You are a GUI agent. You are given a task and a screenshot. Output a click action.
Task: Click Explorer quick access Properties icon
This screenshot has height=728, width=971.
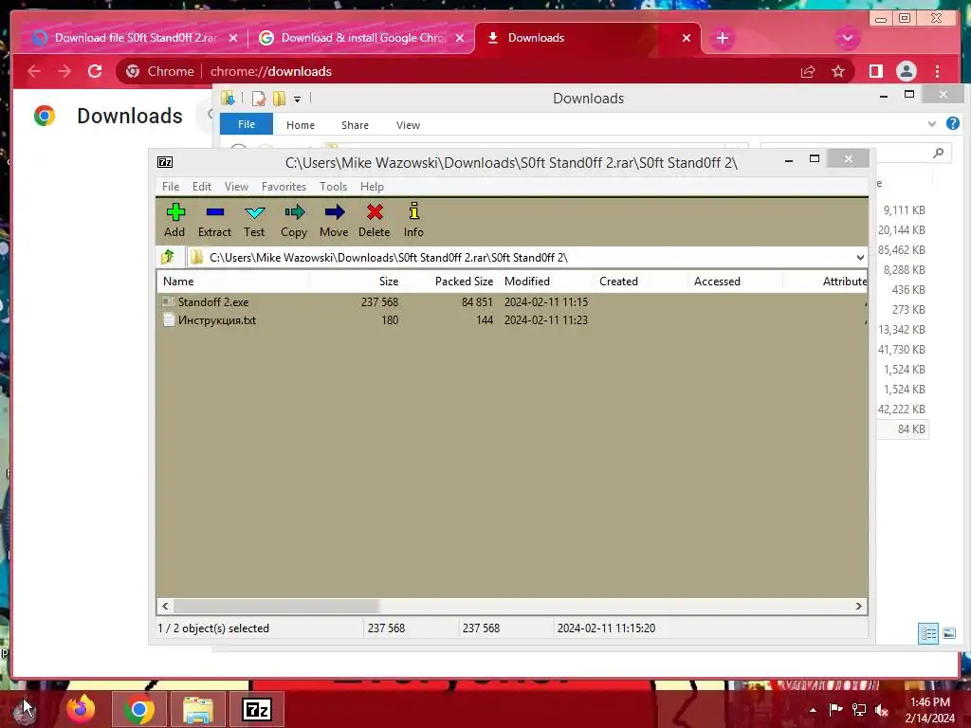259,99
